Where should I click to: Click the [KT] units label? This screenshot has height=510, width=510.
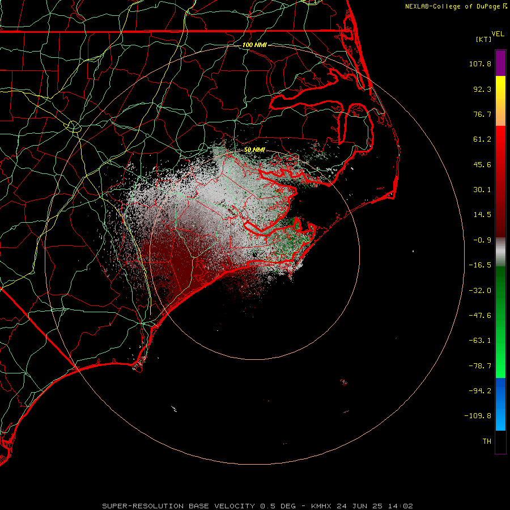(484, 39)
